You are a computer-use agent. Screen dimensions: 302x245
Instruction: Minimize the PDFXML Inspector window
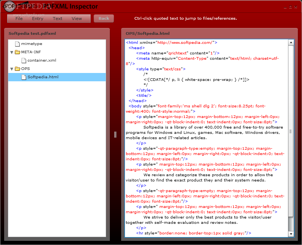(x=285, y=7)
